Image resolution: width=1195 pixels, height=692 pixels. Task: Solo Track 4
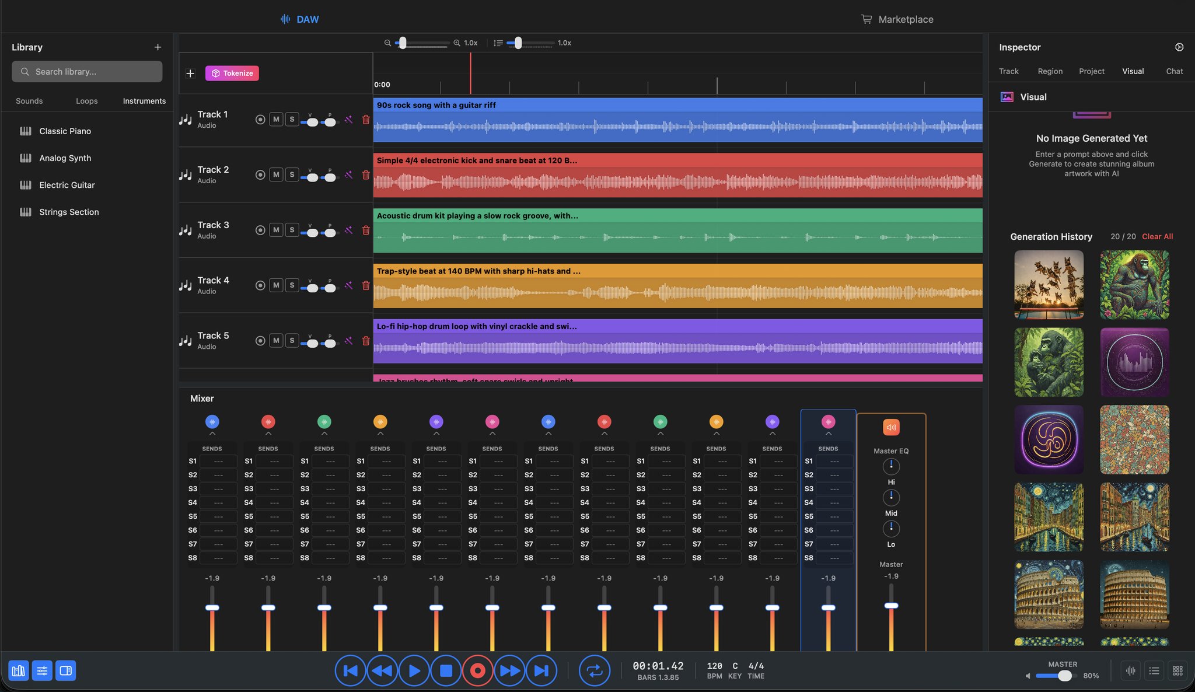coord(292,285)
